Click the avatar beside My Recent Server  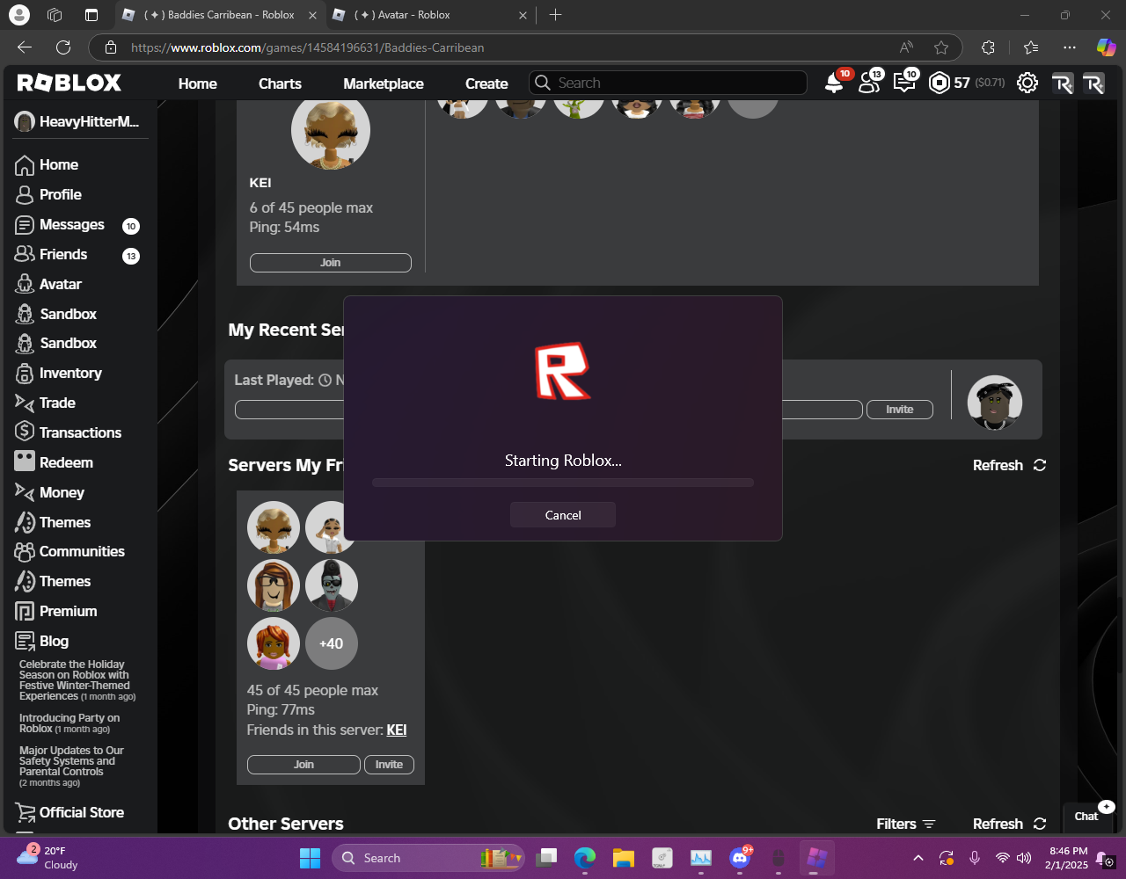[x=995, y=403]
